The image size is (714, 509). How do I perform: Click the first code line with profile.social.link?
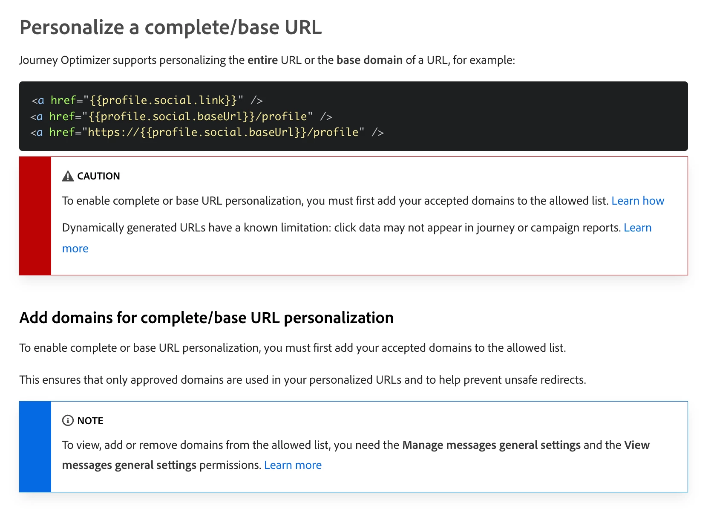pos(147,101)
